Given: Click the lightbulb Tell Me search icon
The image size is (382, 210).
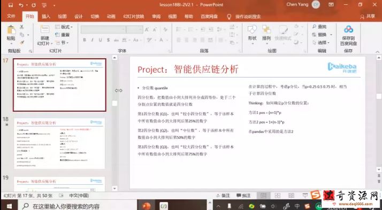Looking at the screenshot, I should [229, 17].
